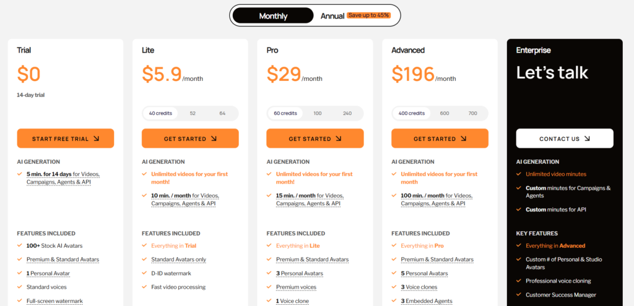Select 600 credits in the Advanced plan
The image size is (634, 306).
coord(445,114)
